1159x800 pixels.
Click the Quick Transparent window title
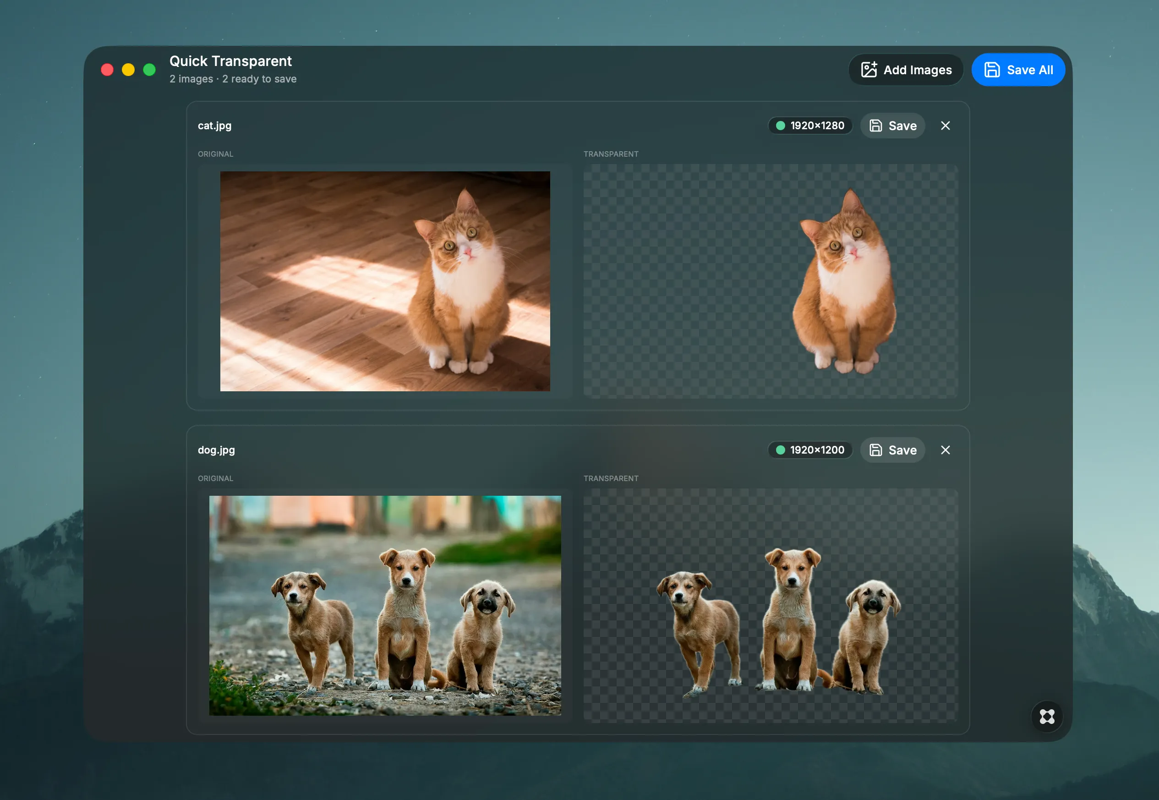[x=230, y=61]
